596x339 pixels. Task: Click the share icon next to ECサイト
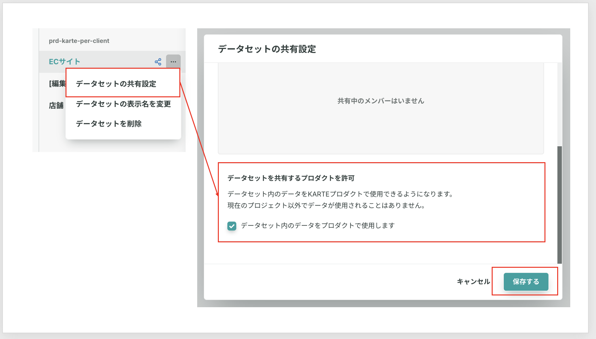[158, 62]
